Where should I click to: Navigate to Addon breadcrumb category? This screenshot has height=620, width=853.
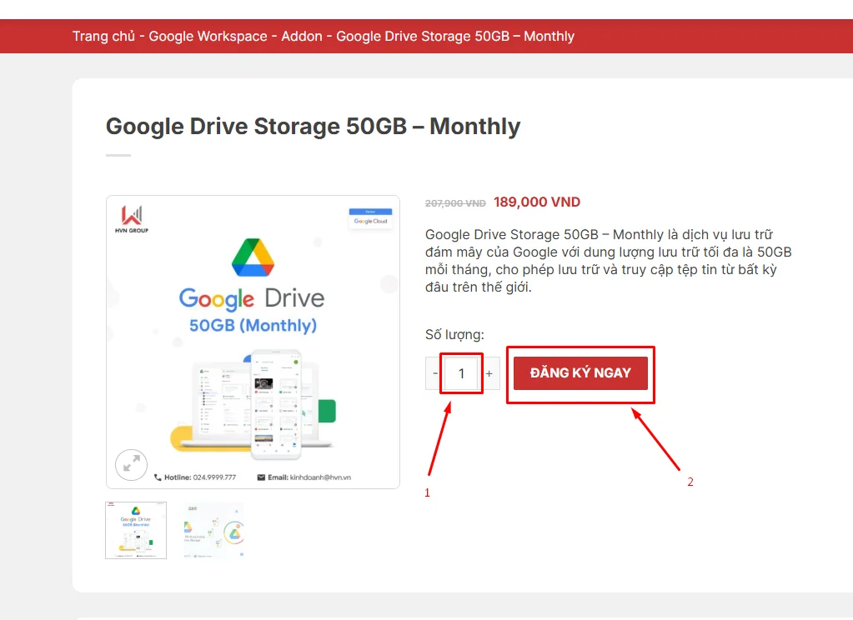(x=302, y=37)
